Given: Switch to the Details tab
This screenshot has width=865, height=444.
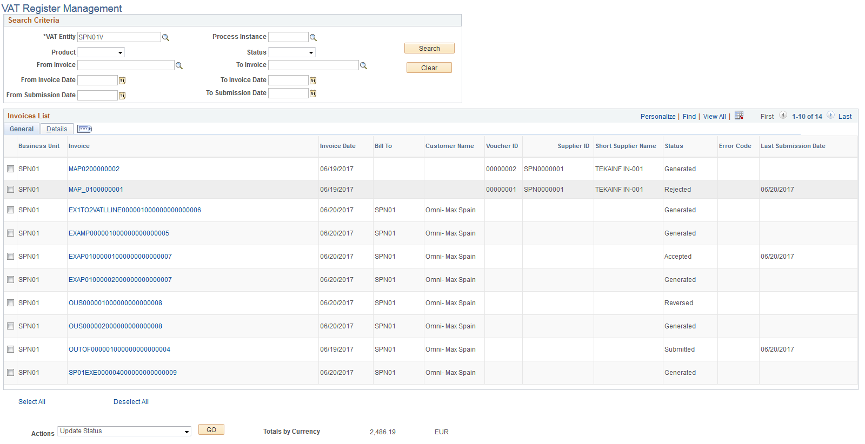Looking at the screenshot, I should click(x=57, y=129).
